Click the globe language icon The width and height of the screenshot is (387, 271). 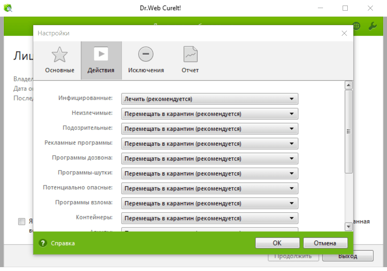point(356,26)
